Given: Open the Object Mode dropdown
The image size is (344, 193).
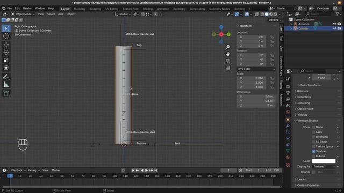Looking at the screenshot, I should [x=23, y=14].
